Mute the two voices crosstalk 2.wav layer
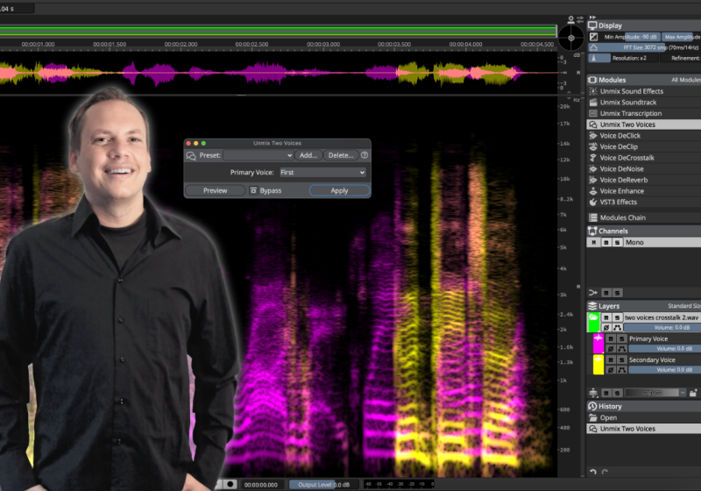Image resolution: width=701 pixels, height=491 pixels. [606, 317]
